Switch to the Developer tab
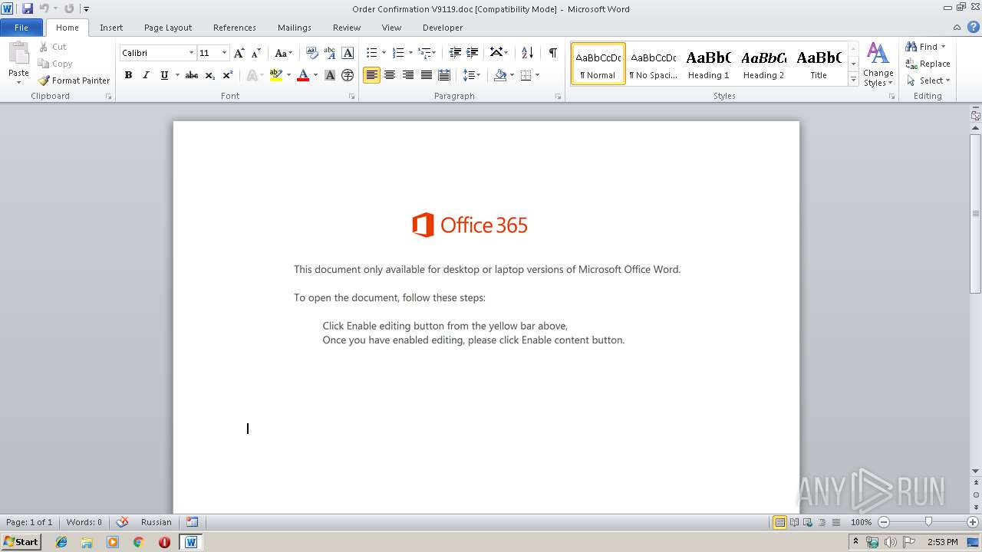Screen dimensions: 982x552 coord(443,28)
